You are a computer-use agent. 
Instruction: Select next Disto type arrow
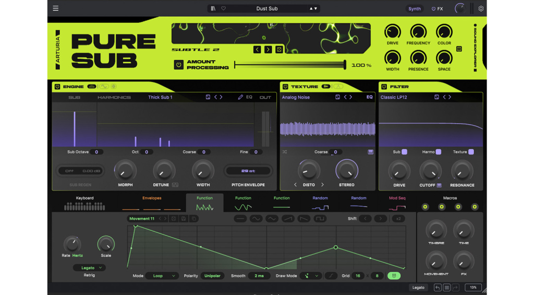(x=322, y=185)
